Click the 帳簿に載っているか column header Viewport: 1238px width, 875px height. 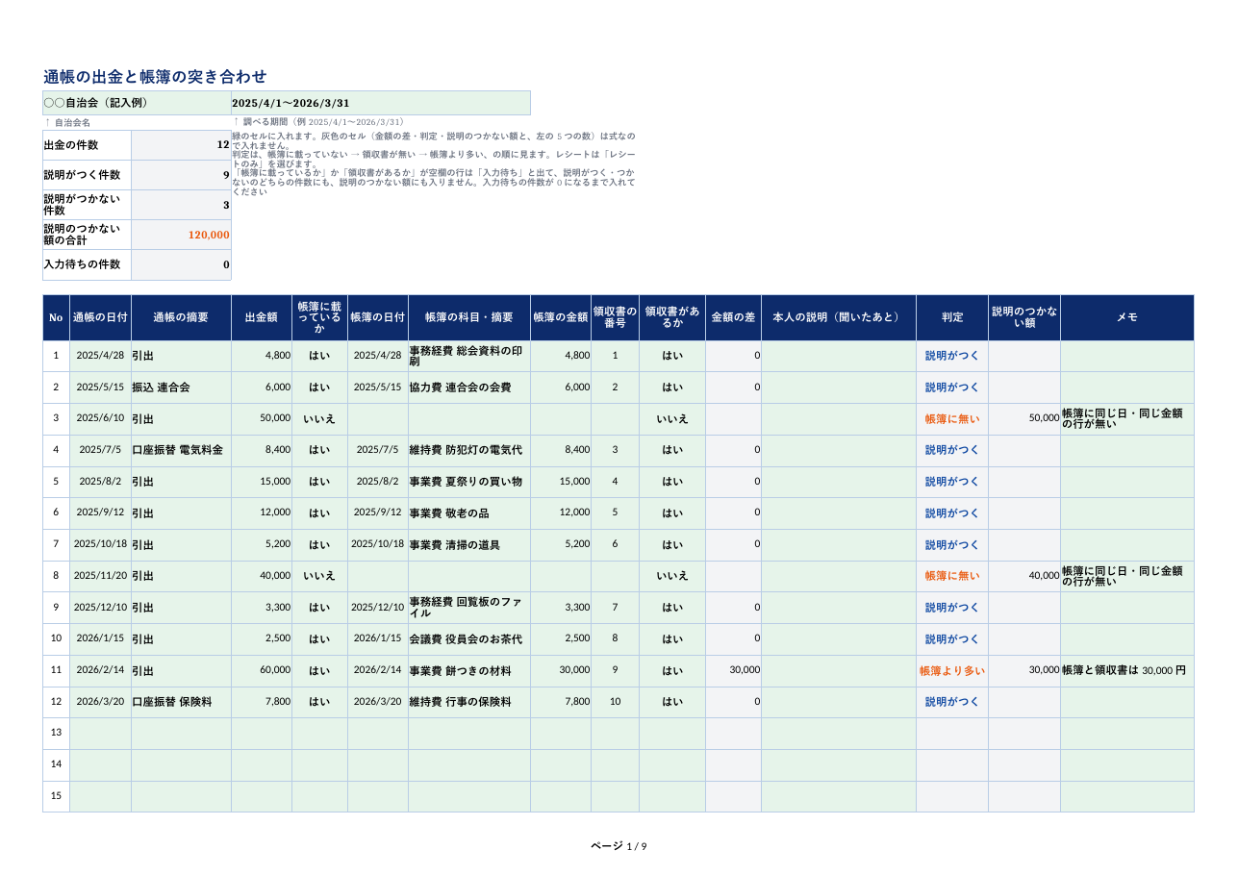click(319, 317)
